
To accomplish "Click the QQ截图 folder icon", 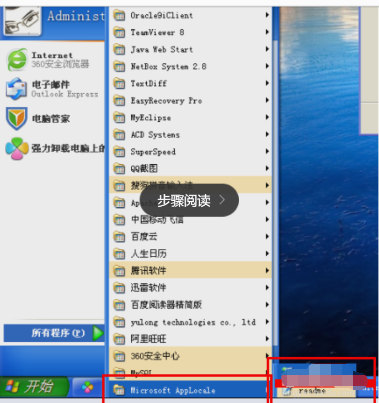I will (119, 169).
